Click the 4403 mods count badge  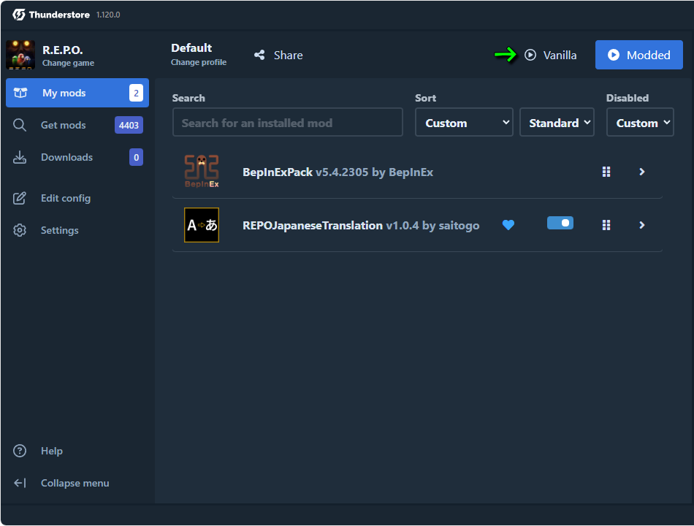point(129,126)
